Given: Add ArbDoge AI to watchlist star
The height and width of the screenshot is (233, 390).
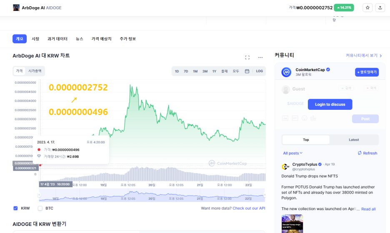Looking at the screenshot, I should pos(367,8).
